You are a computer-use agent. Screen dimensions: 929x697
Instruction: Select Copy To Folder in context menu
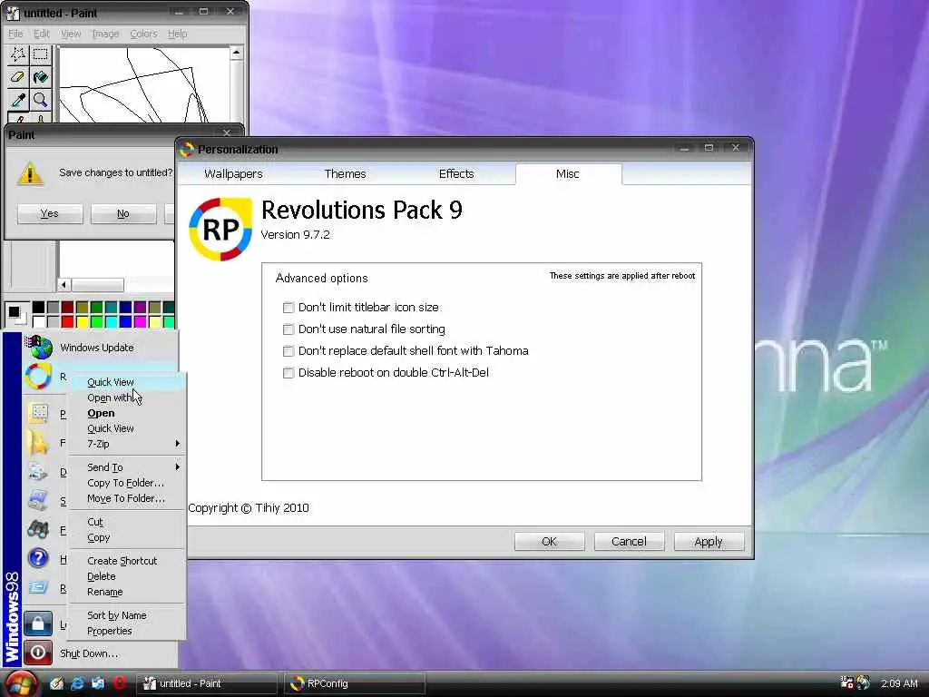[x=127, y=483]
